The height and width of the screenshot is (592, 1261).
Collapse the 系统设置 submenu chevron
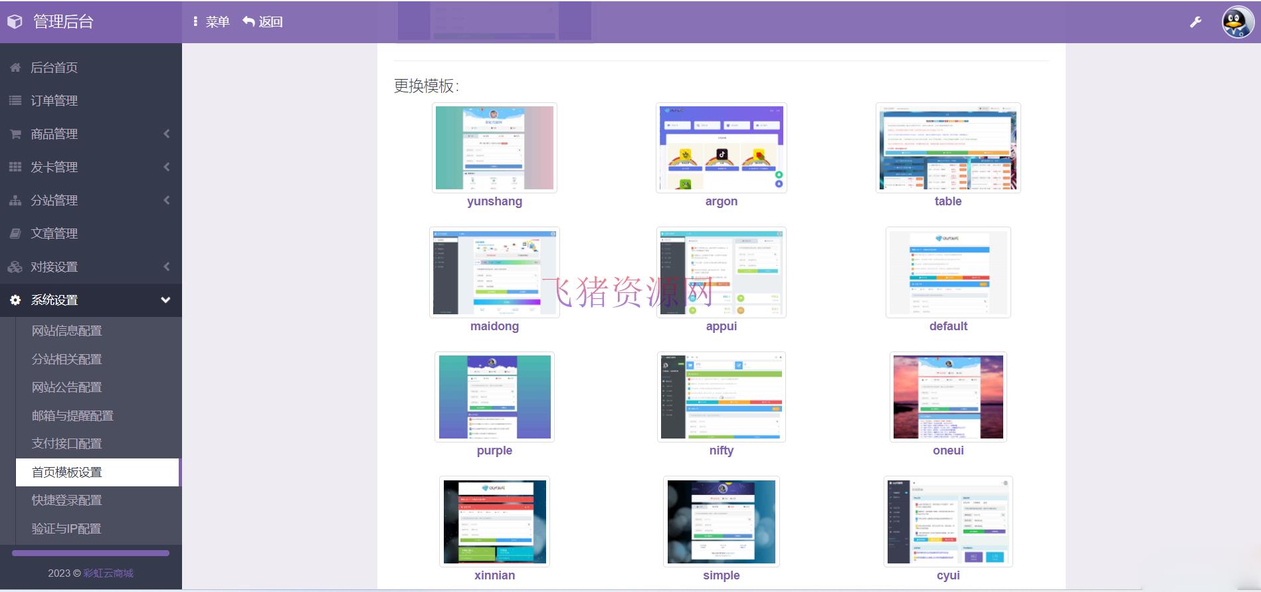(x=165, y=300)
